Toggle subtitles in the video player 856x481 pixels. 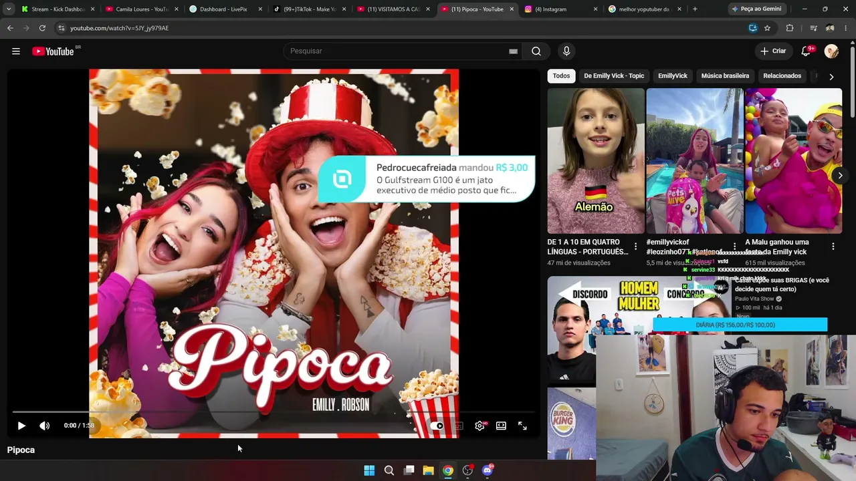coord(458,426)
